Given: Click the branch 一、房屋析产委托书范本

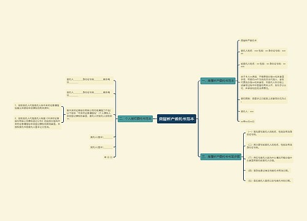Looking at the screenshot, I should 218,81.
